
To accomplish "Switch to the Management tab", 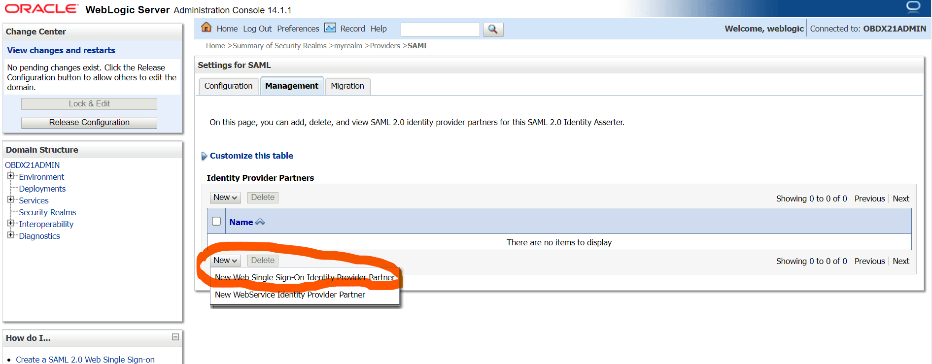I will tap(292, 86).
